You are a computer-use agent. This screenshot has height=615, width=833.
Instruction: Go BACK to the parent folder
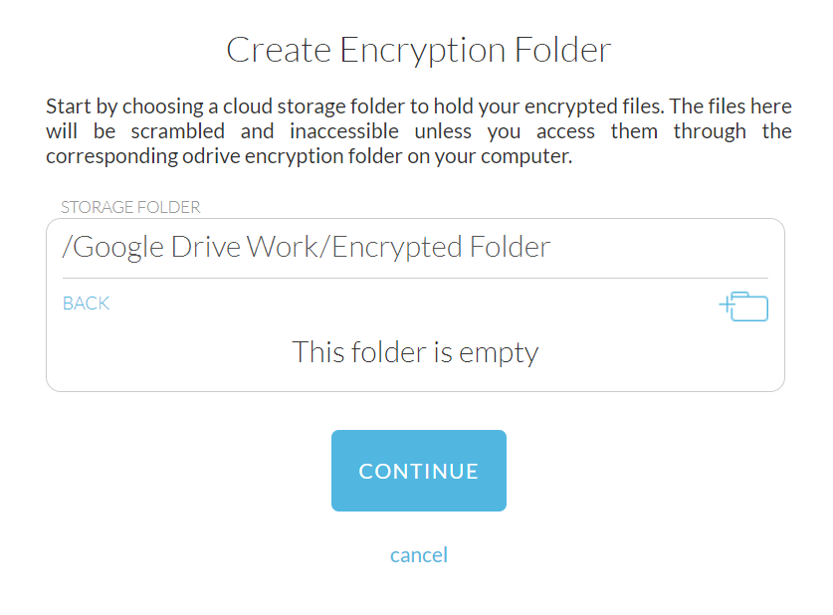point(86,304)
